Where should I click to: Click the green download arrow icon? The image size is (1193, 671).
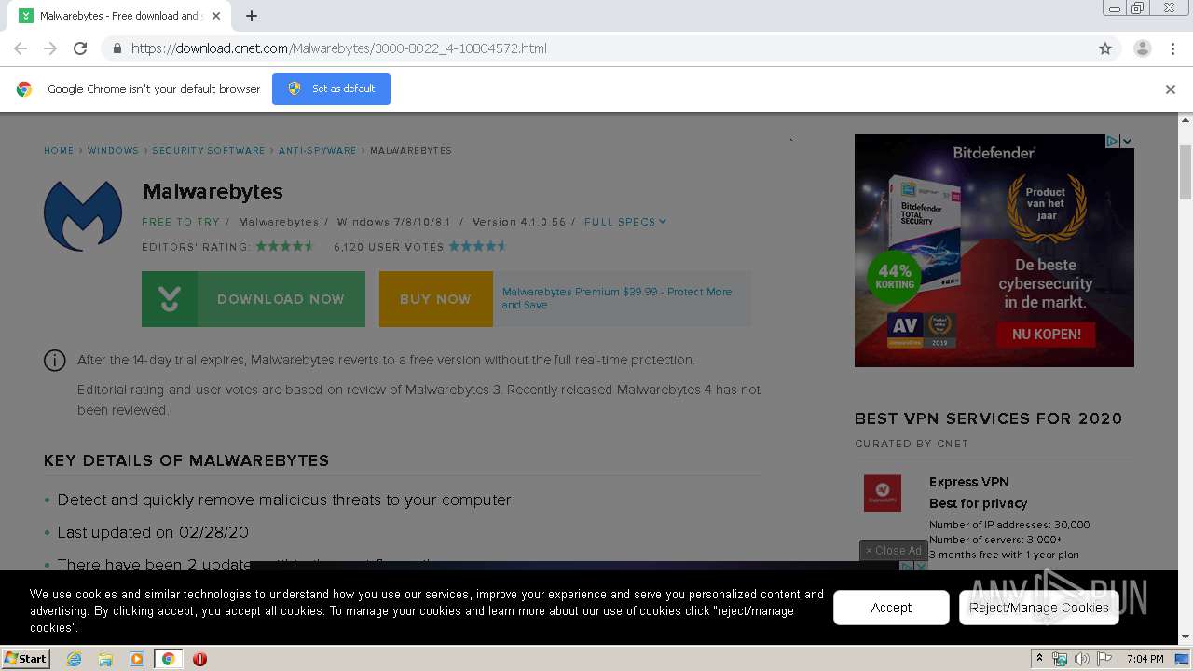point(170,299)
